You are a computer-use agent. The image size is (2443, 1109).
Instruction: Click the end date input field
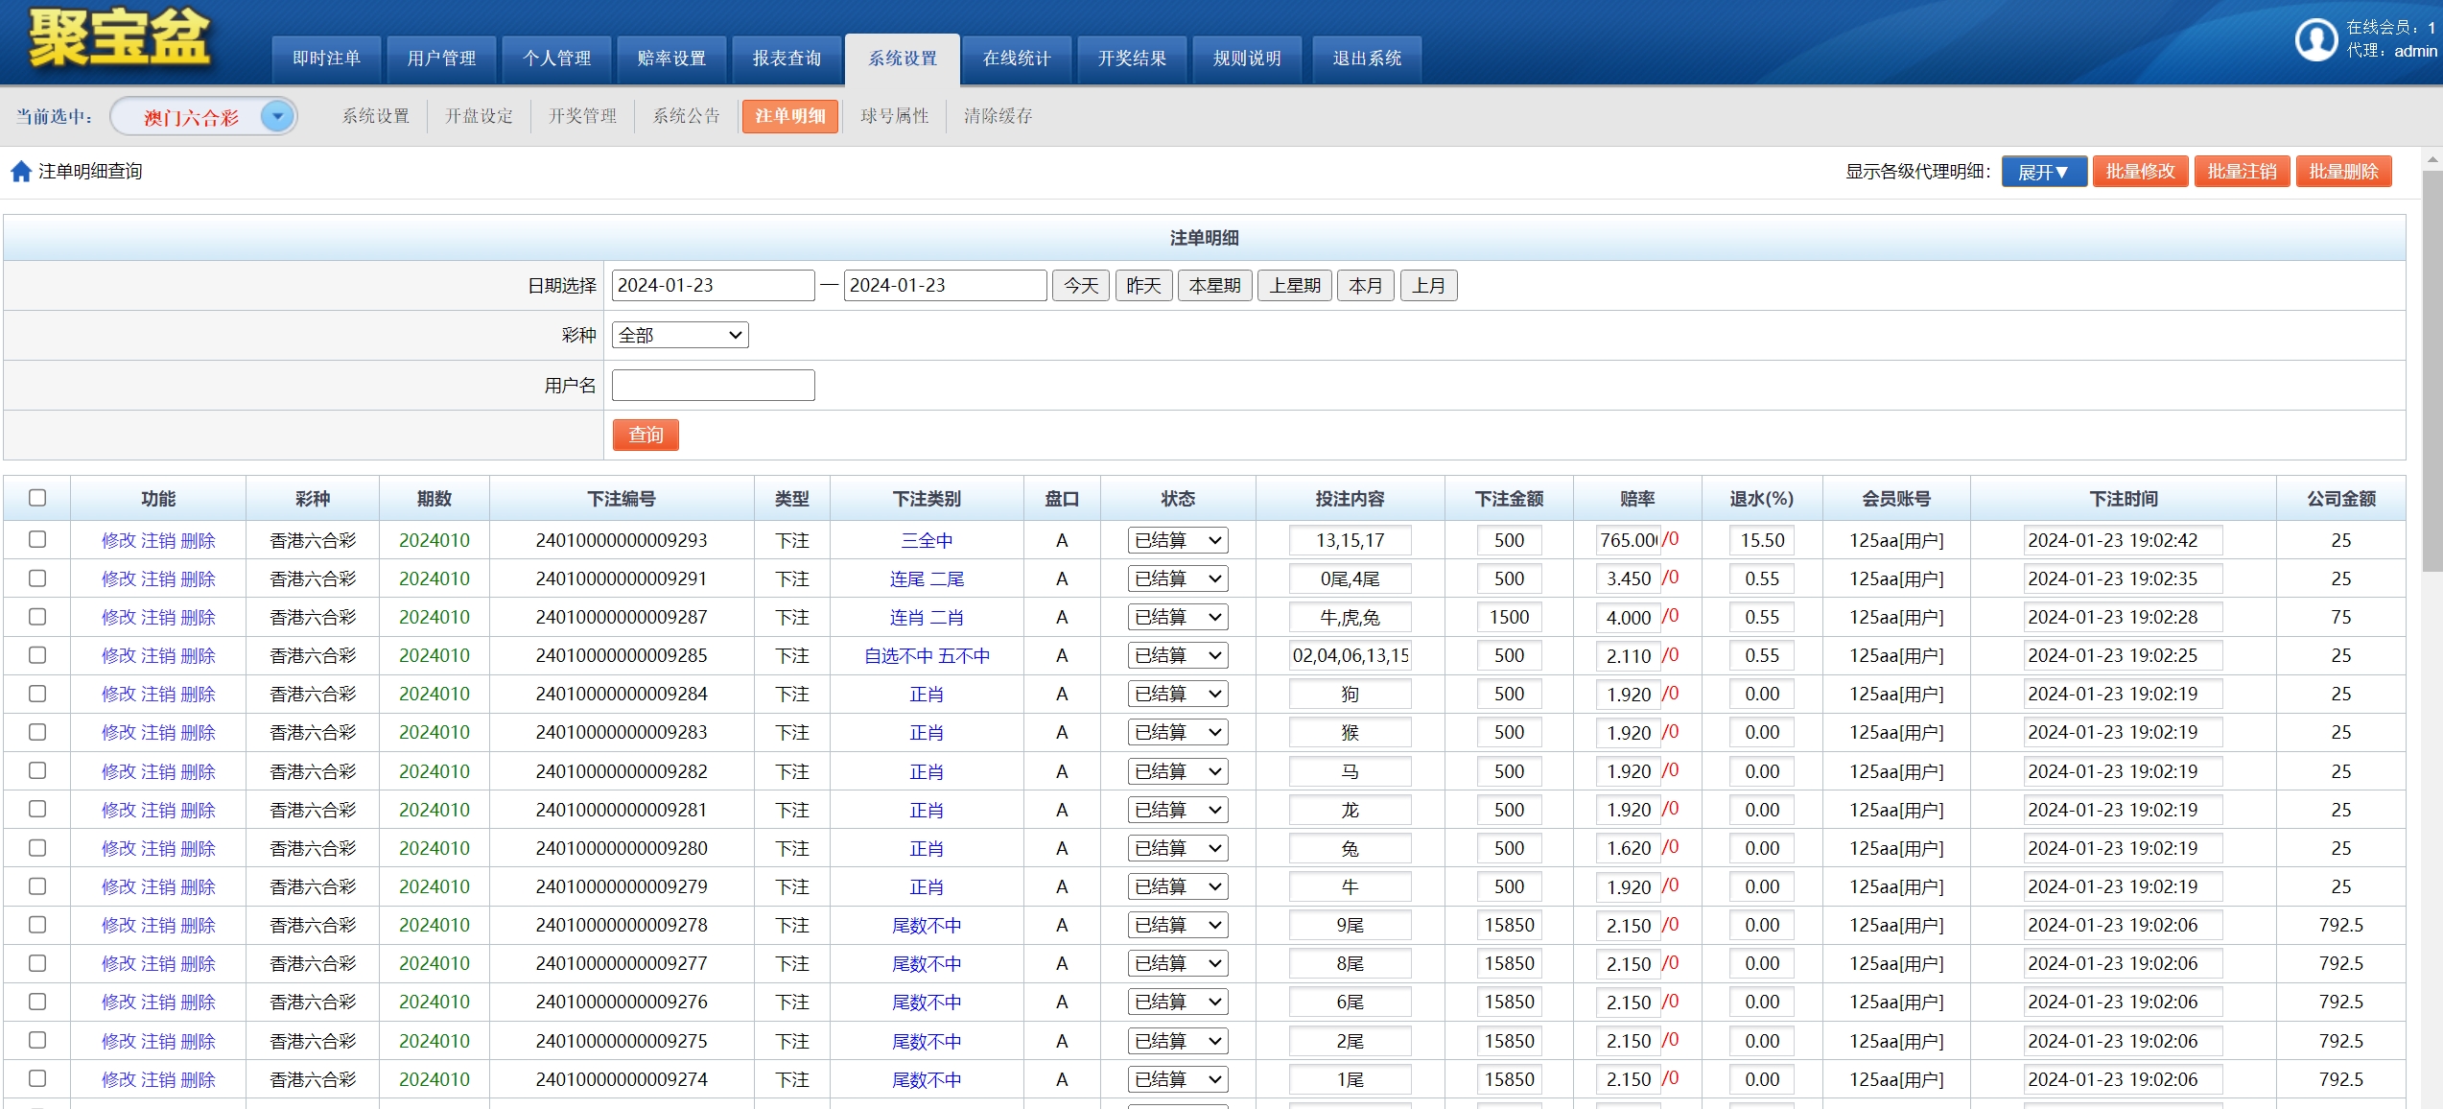coord(945,286)
